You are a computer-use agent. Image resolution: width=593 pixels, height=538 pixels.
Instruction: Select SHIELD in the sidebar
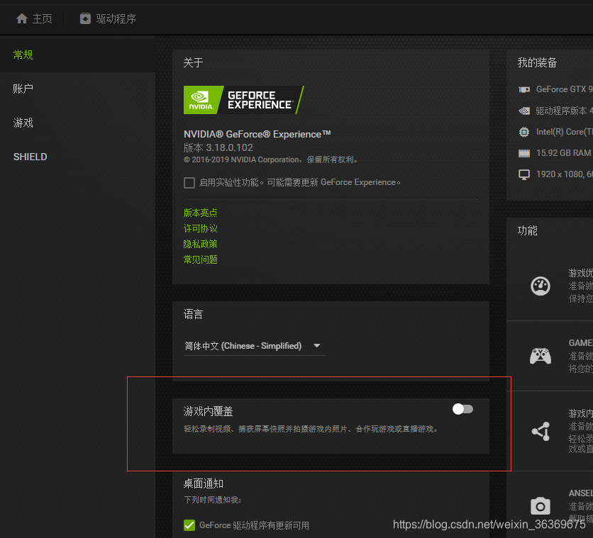coord(77,157)
